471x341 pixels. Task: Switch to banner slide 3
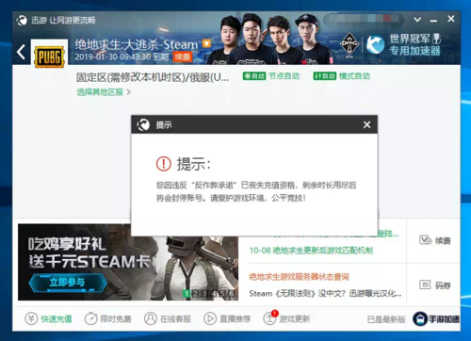pos(204,294)
